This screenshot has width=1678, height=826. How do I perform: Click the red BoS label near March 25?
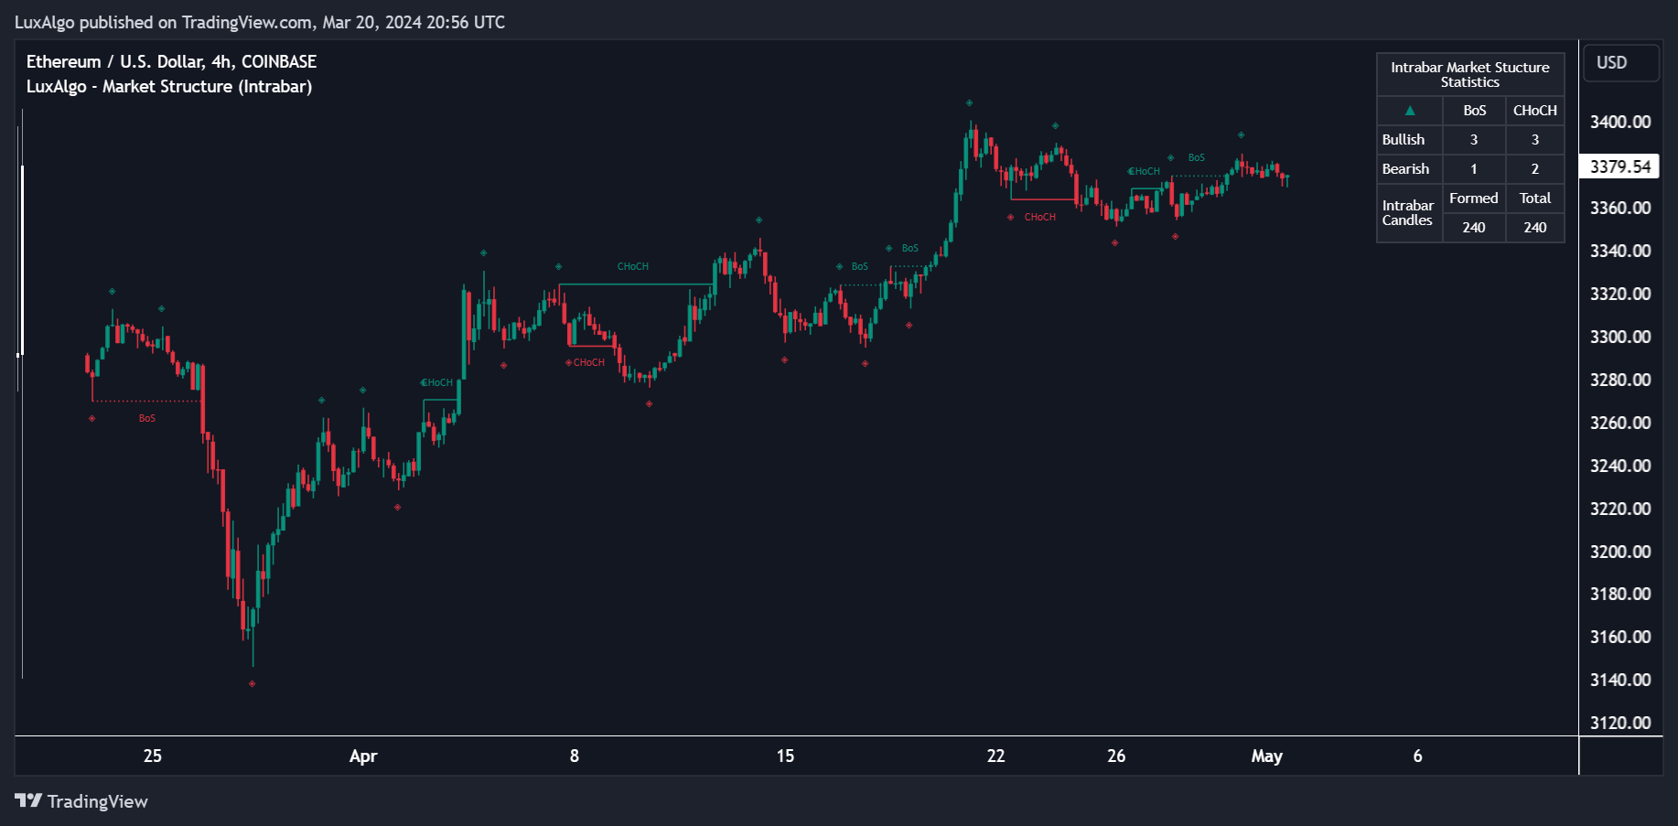pos(147,419)
